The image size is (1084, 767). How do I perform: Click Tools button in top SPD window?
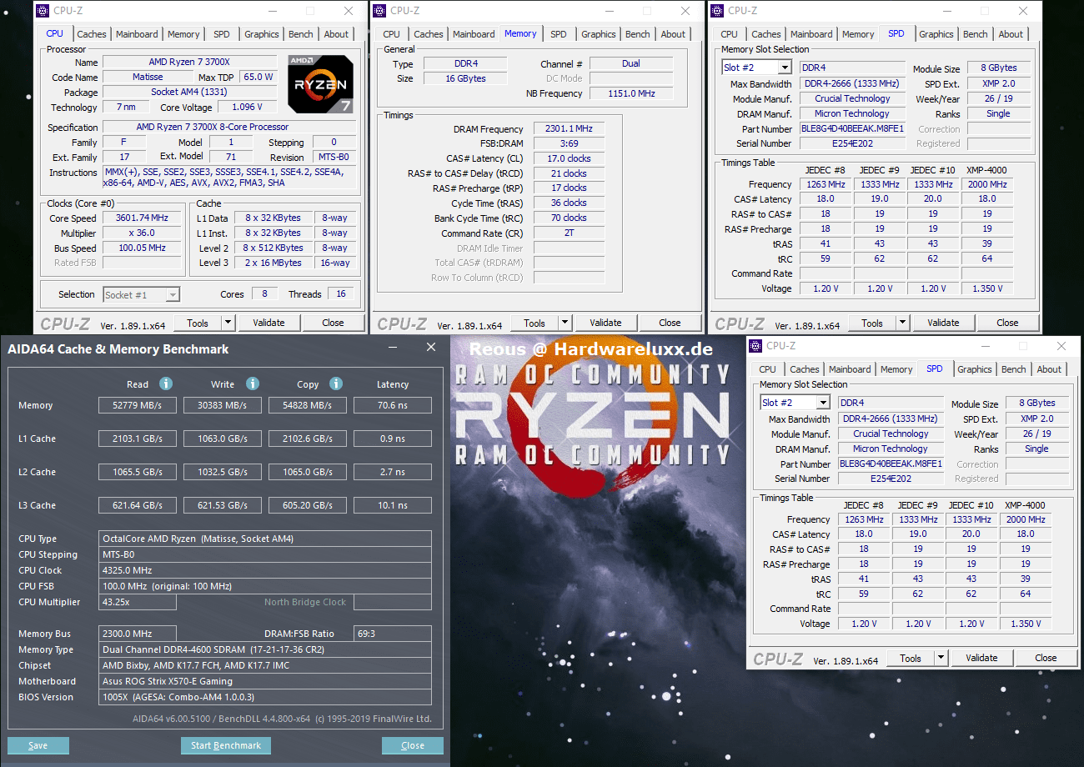tap(872, 323)
